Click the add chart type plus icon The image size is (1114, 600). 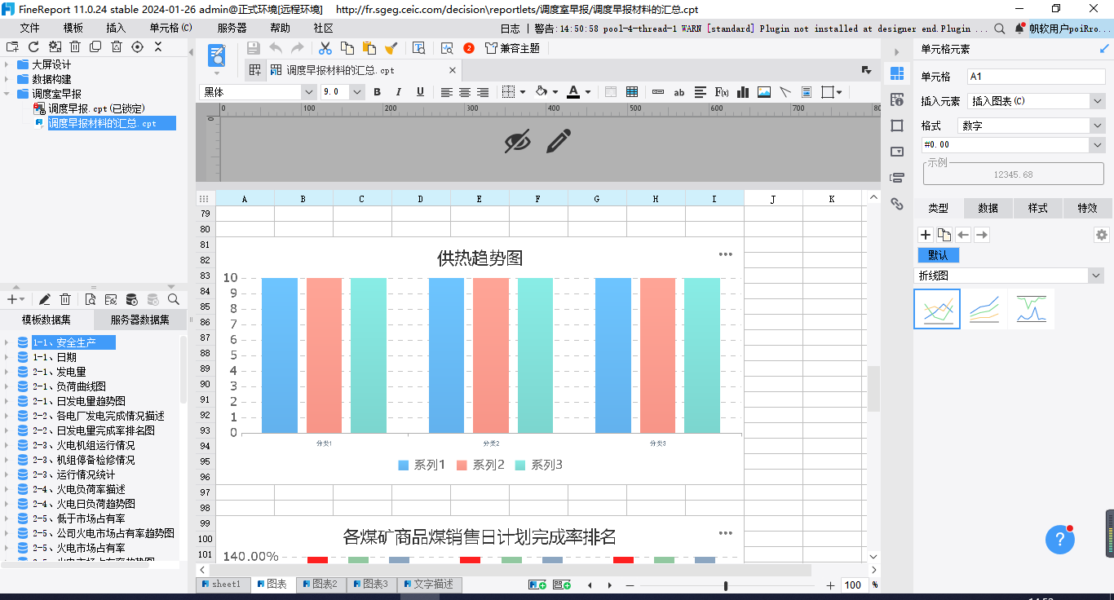(x=926, y=235)
